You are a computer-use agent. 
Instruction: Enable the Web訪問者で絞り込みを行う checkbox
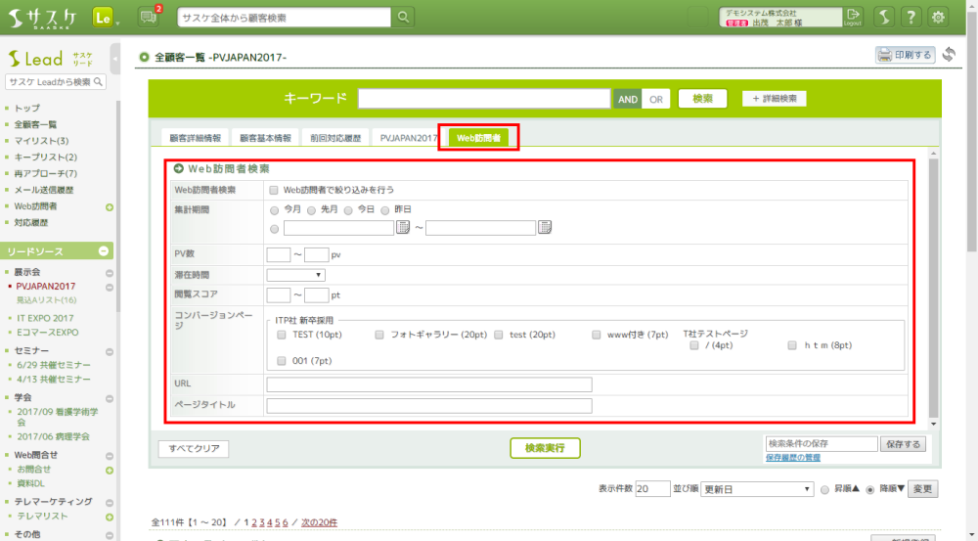click(x=275, y=190)
